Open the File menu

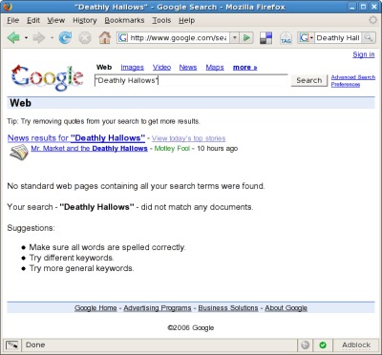(x=12, y=20)
